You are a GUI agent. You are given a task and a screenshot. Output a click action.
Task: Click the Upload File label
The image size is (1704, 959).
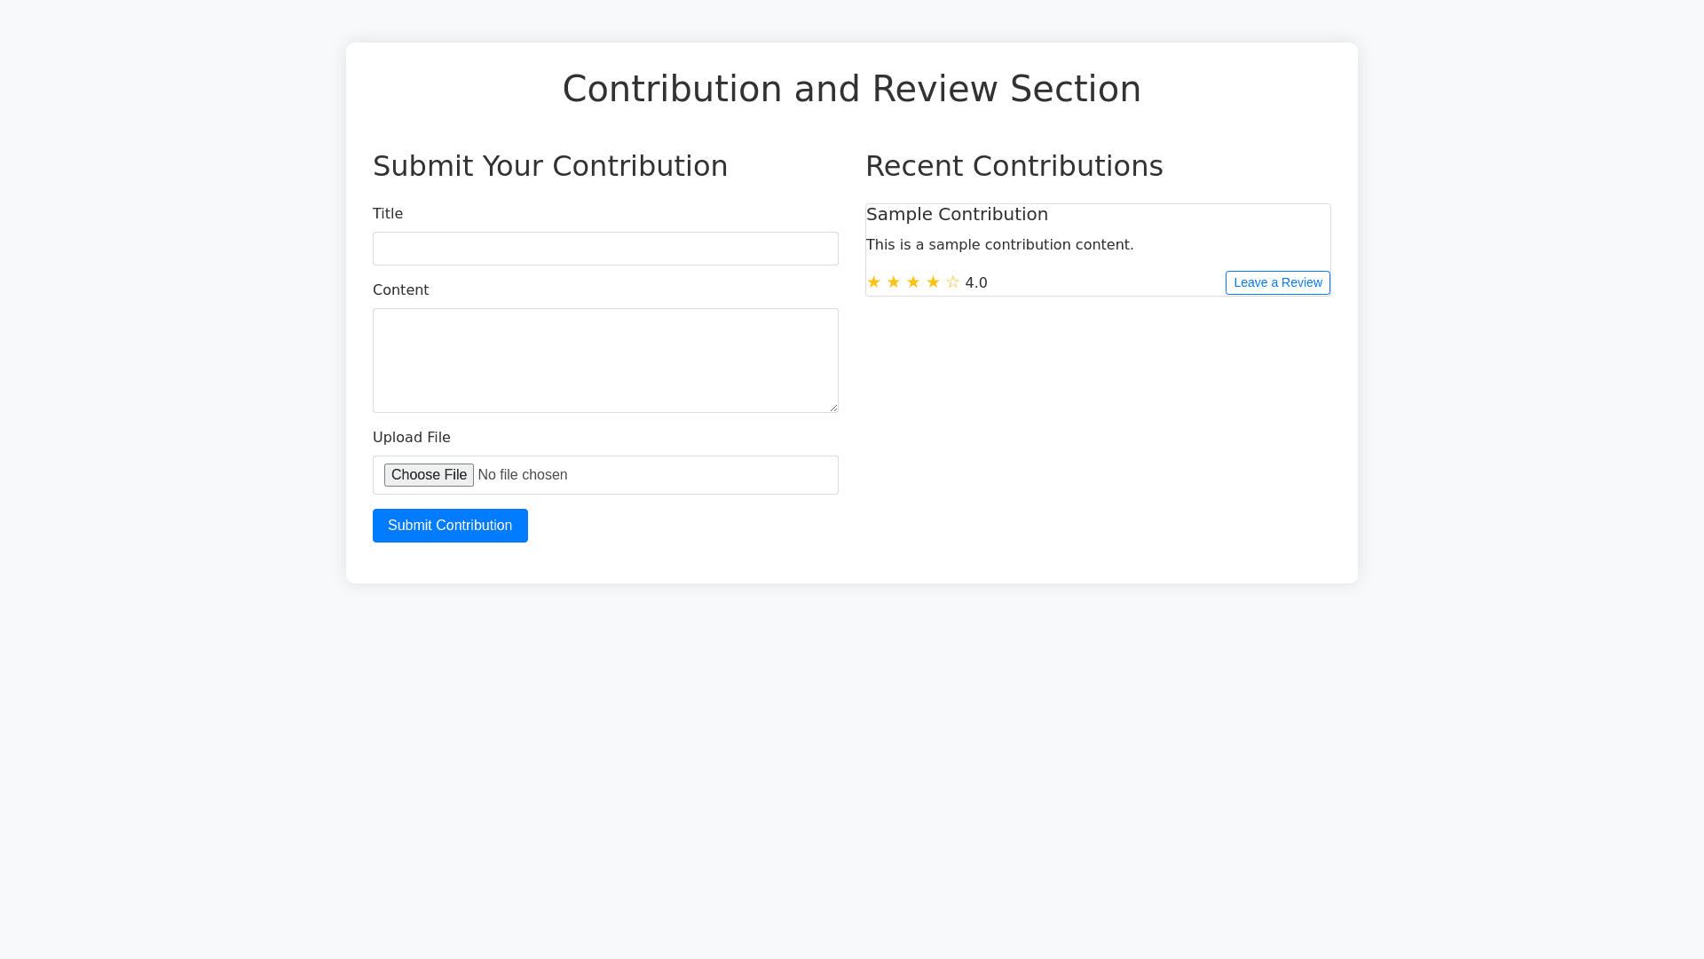pyautogui.click(x=412, y=438)
